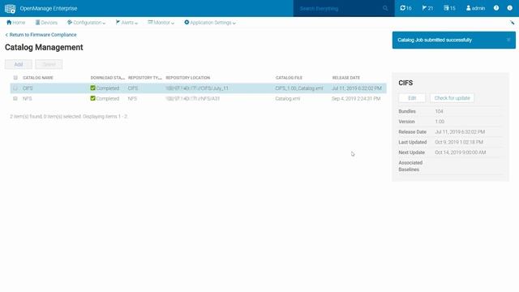Image resolution: width=519 pixels, height=292 pixels.
Task: Click the Delete catalog button
Action: tap(49, 64)
